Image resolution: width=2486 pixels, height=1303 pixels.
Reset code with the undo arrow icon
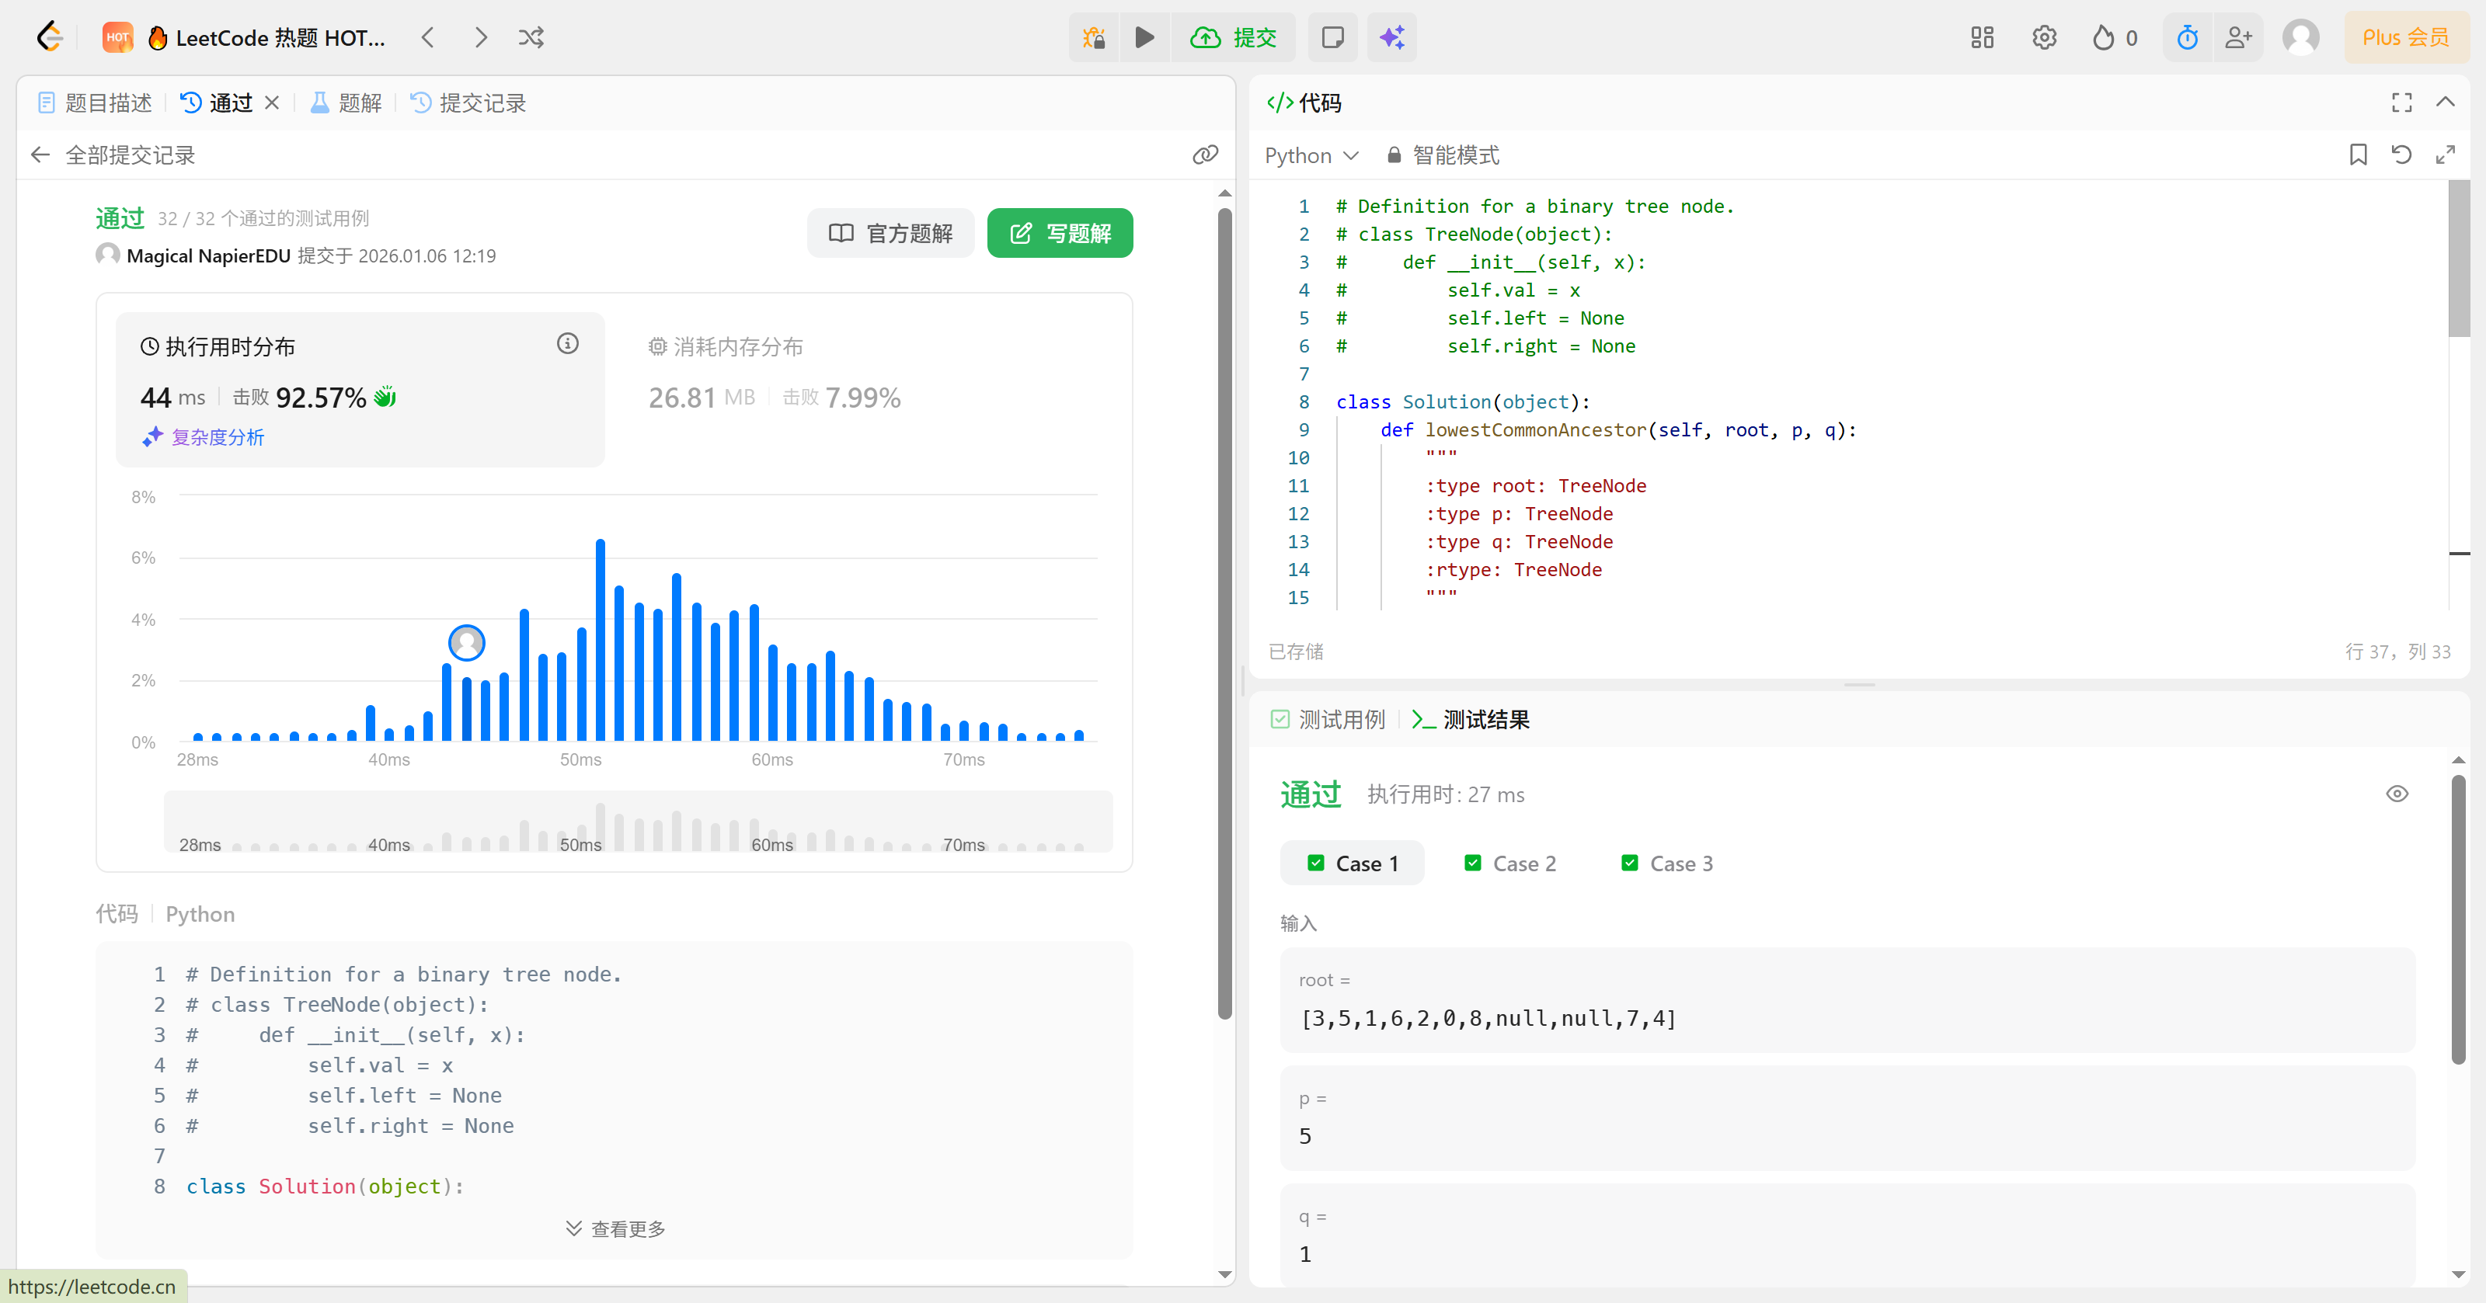2401,155
